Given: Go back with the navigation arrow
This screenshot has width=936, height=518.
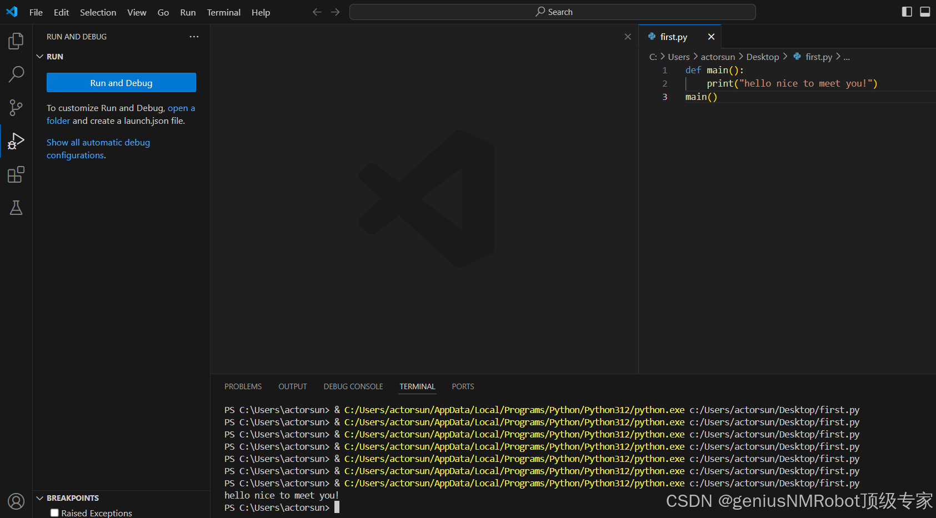Looking at the screenshot, I should (317, 12).
